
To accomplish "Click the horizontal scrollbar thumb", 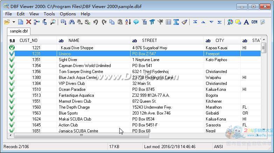I will pyautogui.click(x=82, y=136).
